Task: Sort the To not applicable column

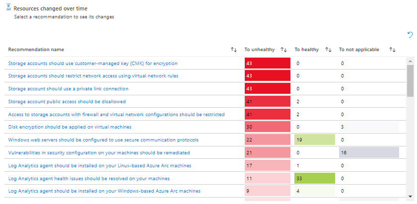Action: click(392, 50)
